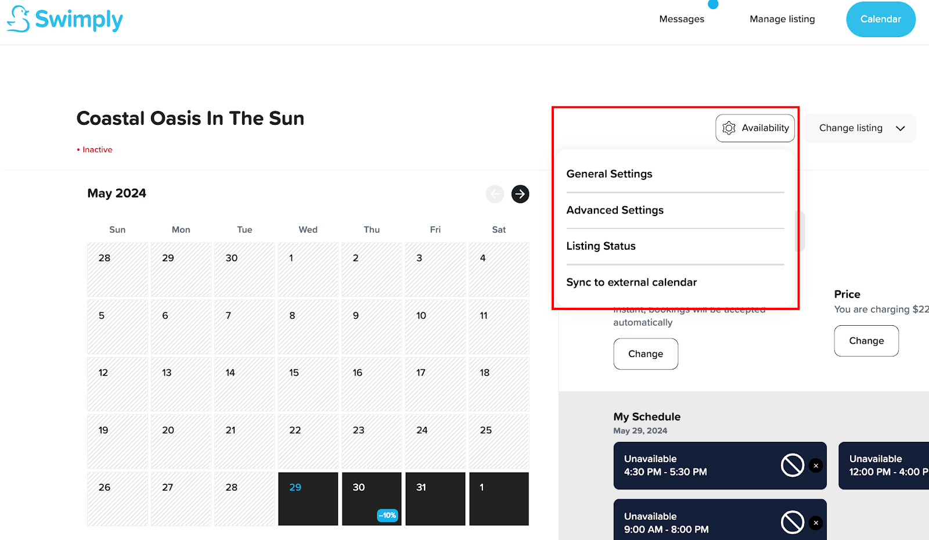Delete the 9:00 AM - 8:00 PM slot

[x=816, y=523]
